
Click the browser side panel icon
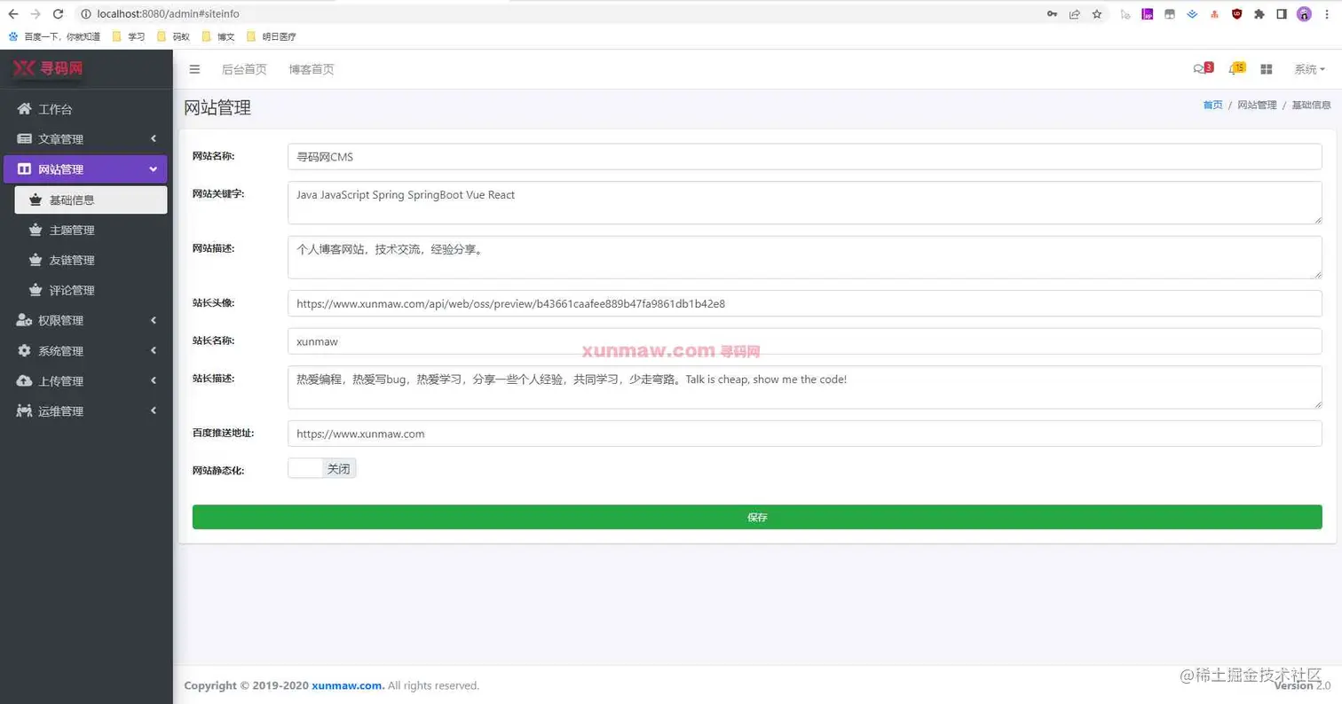(x=1282, y=14)
